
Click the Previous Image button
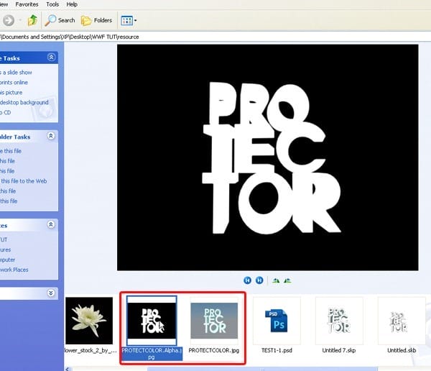click(247, 280)
